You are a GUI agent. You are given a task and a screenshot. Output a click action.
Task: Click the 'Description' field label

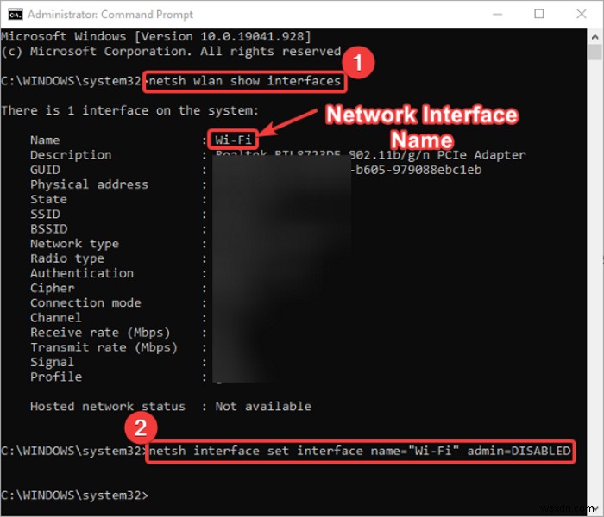point(71,155)
